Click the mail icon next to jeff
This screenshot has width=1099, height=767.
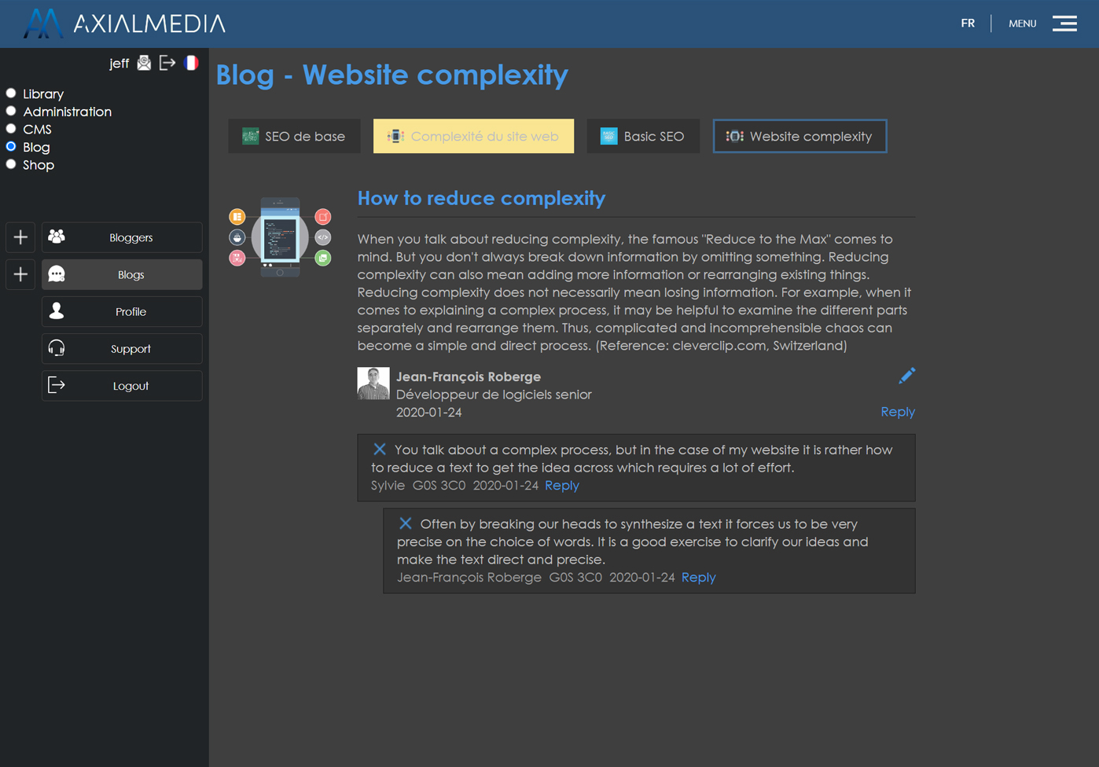pos(144,63)
